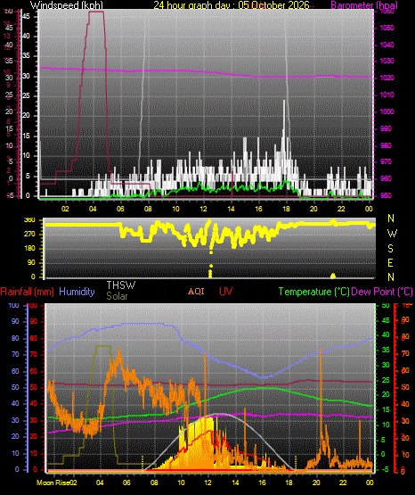Click the yellow 90 on the wind direction axis

31,262
